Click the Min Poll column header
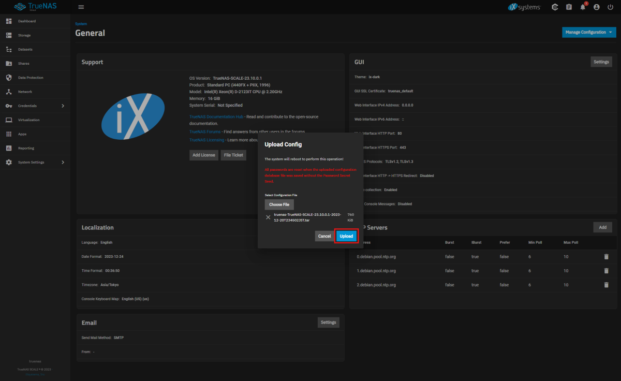The width and height of the screenshot is (621, 381). (536, 242)
